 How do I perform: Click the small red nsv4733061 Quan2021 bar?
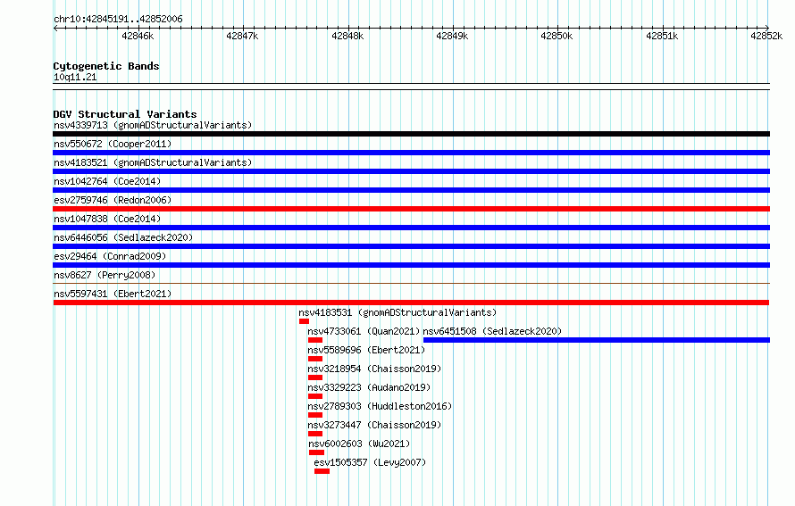point(314,340)
